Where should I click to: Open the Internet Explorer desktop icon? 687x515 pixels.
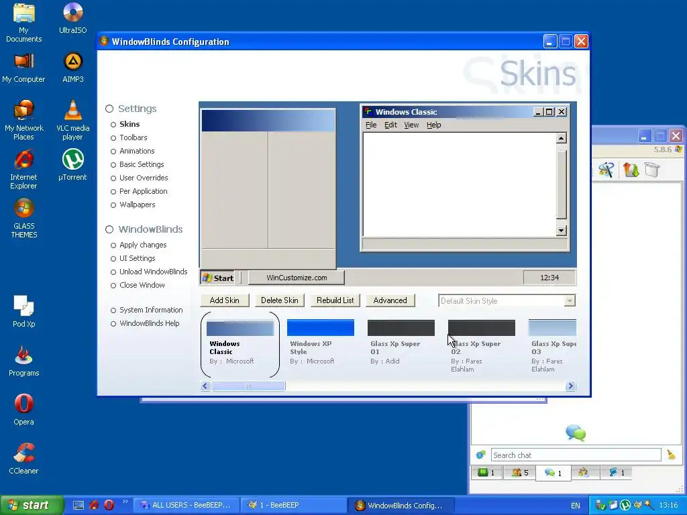23,170
